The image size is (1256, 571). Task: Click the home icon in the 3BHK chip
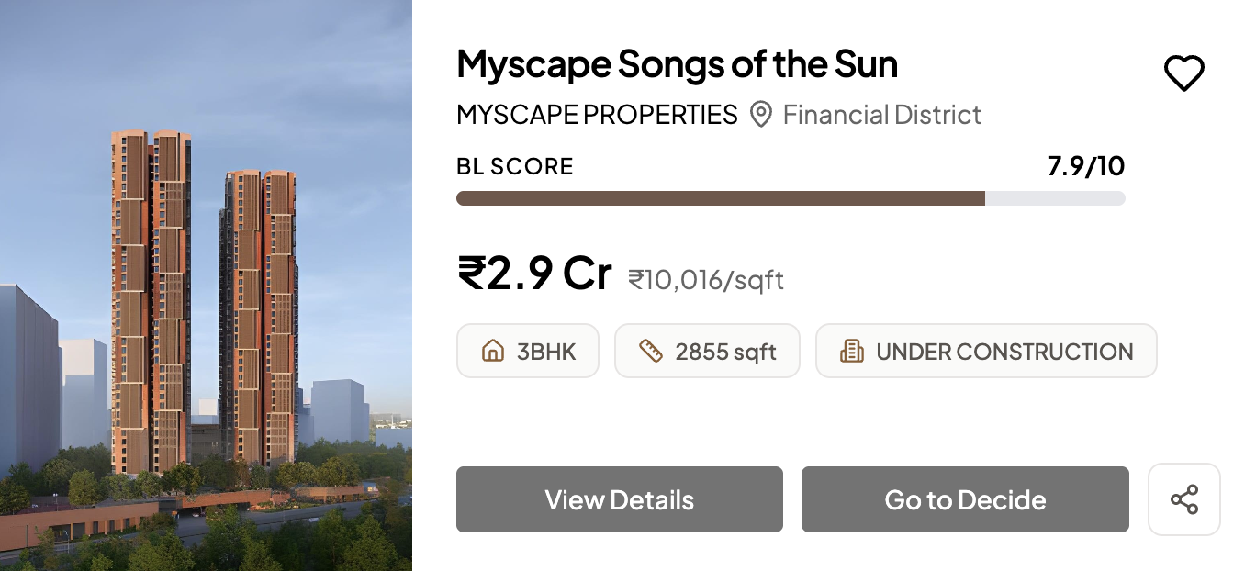pos(493,351)
